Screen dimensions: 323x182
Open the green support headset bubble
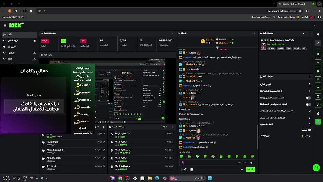316,167
